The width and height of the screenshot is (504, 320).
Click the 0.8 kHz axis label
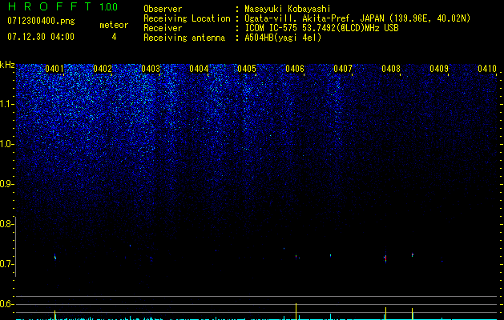click(6, 224)
